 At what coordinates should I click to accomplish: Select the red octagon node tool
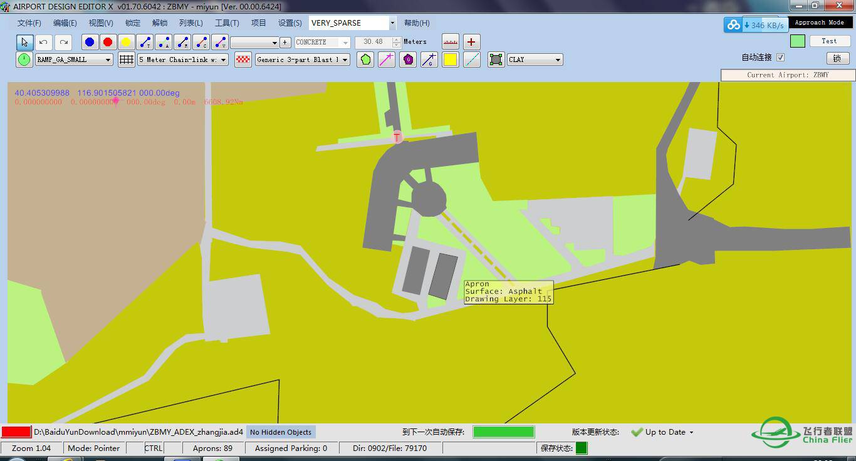[108, 42]
